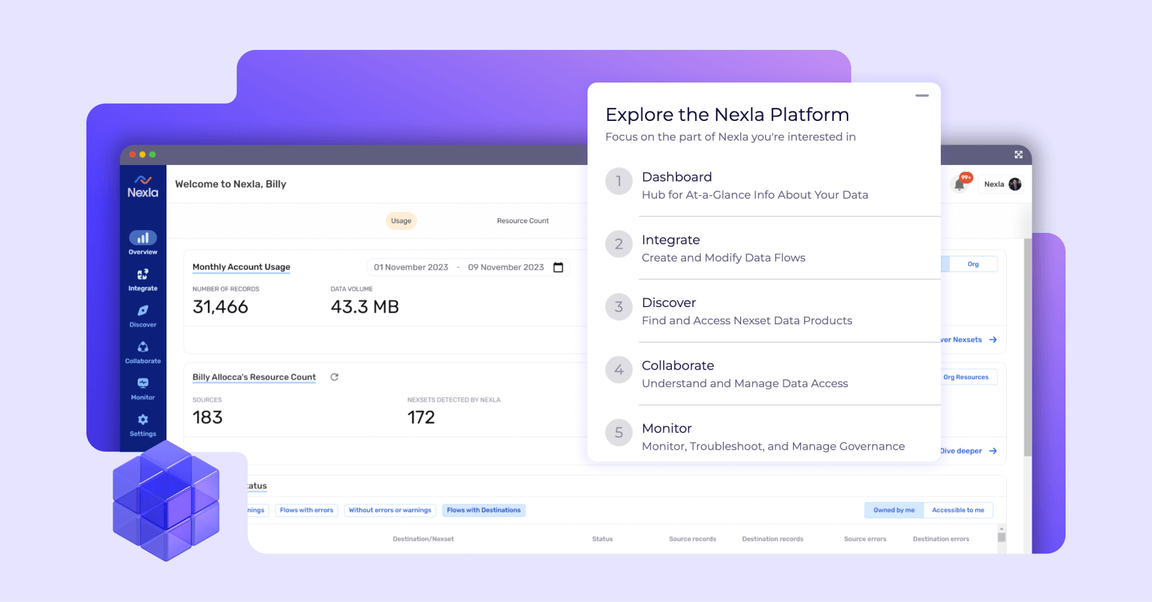Refresh the Resource Count
This screenshot has width=1152, height=602.
point(334,377)
